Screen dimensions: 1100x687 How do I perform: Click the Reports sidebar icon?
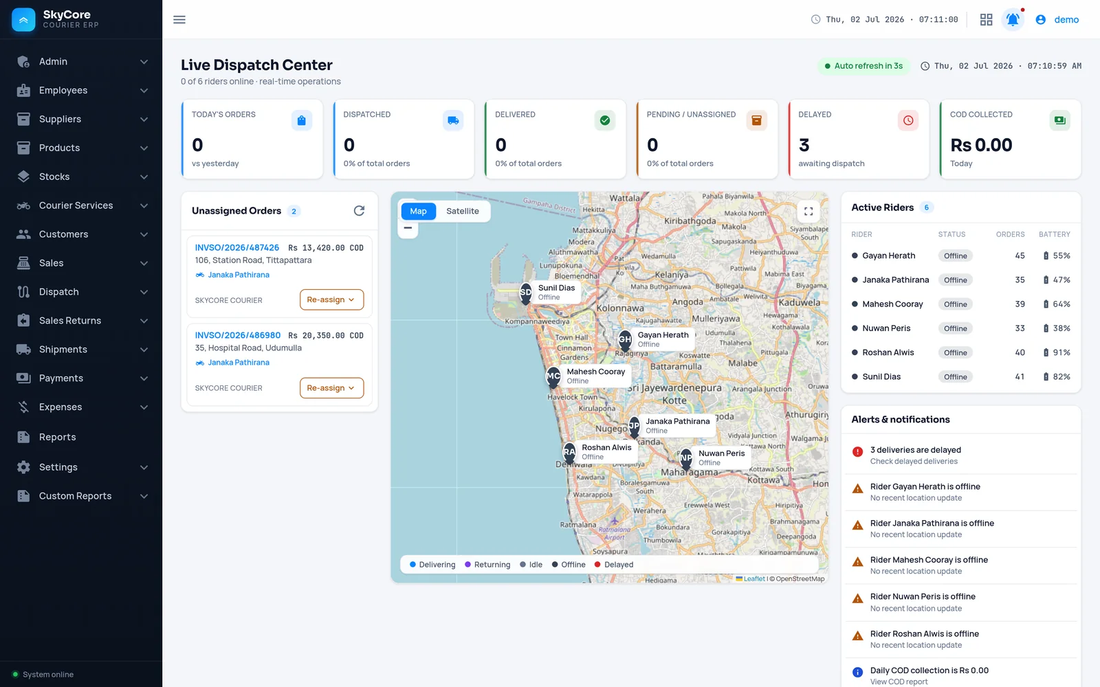[23, 437]
